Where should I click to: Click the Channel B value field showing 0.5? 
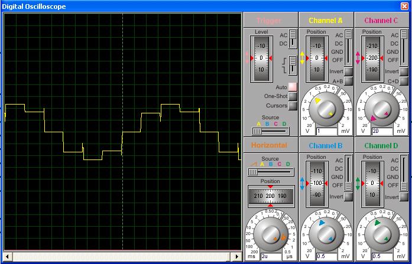327,256
